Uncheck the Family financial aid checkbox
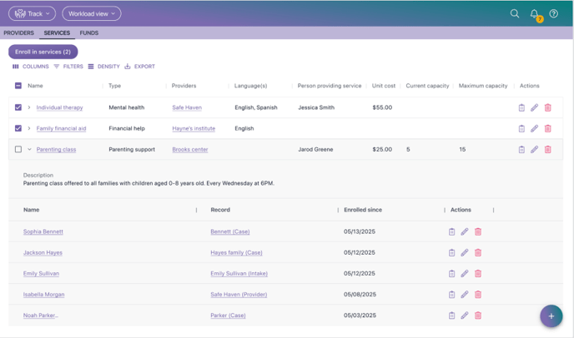The image size is (574, 338). (x=18, y=128)
